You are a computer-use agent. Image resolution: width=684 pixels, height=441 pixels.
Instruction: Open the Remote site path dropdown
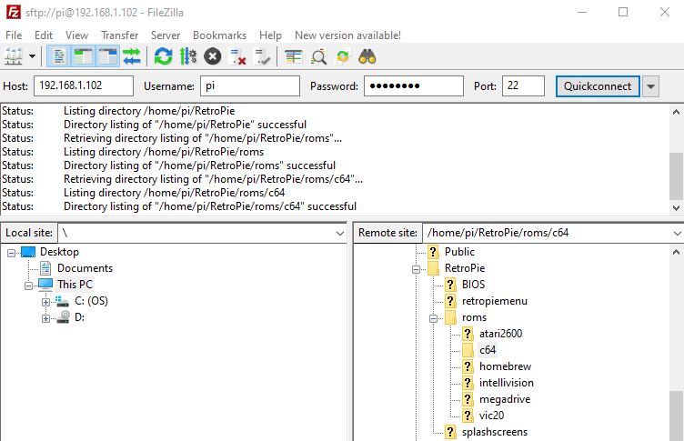pos(677,234)
